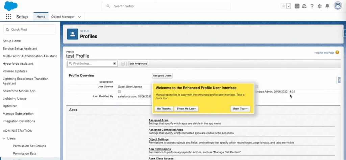The image size is (346, 160).
Task: Click the info icon beside Find Settings
Action: [123, 64]
